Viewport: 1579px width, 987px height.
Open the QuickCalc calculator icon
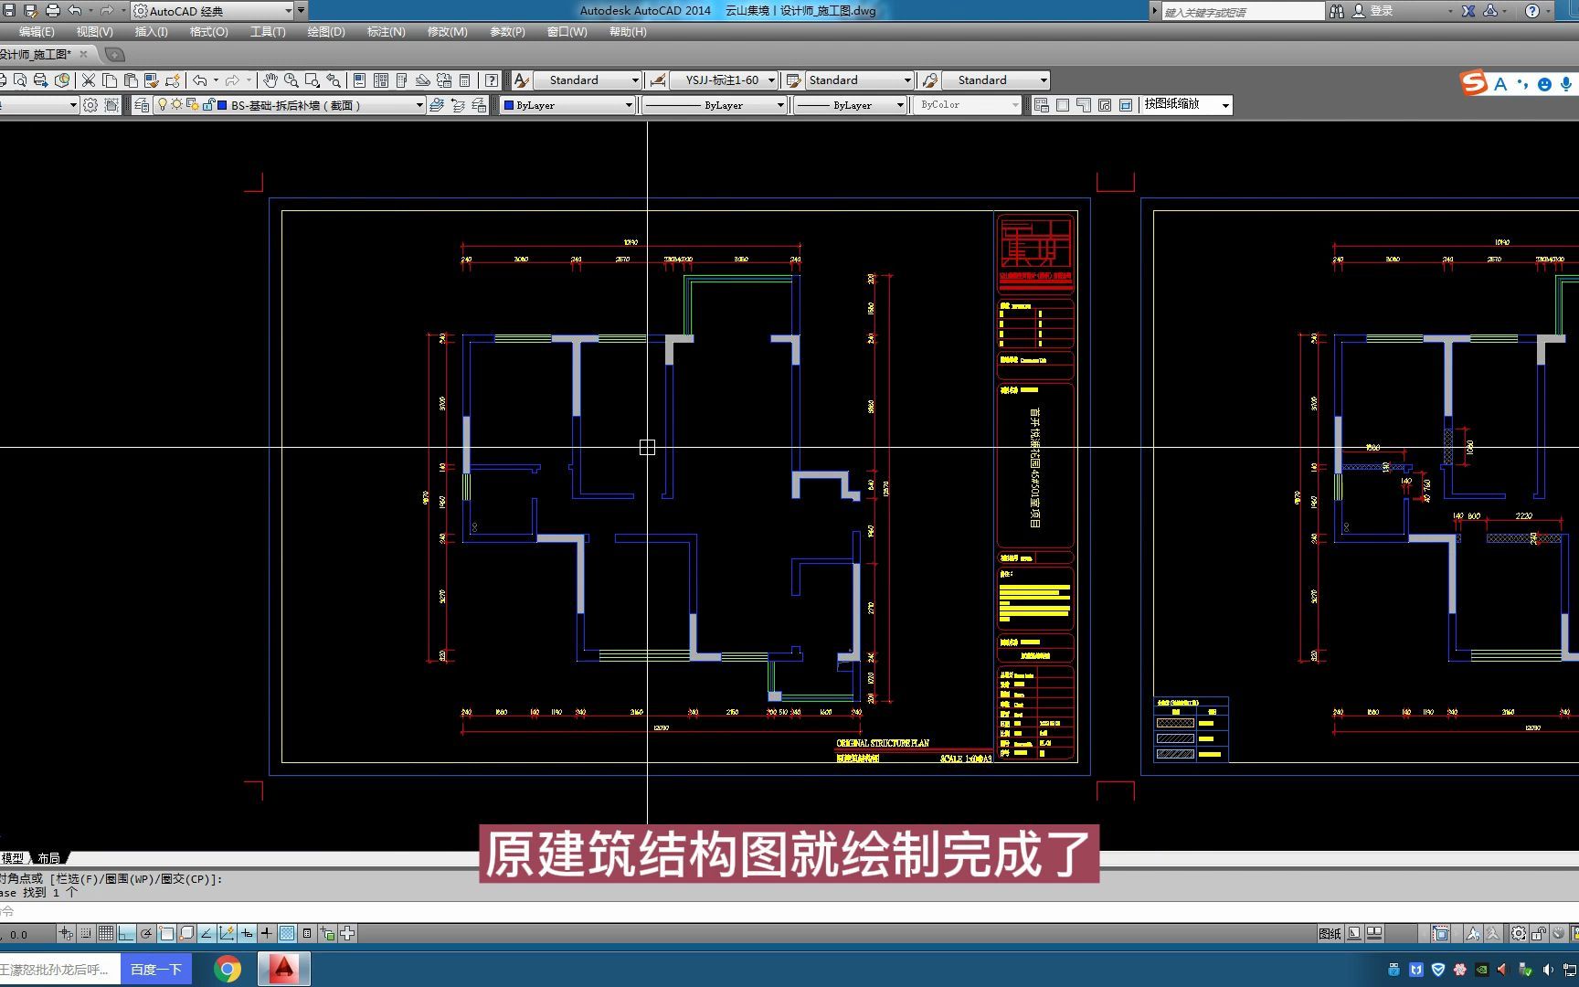tap(465, 80)
